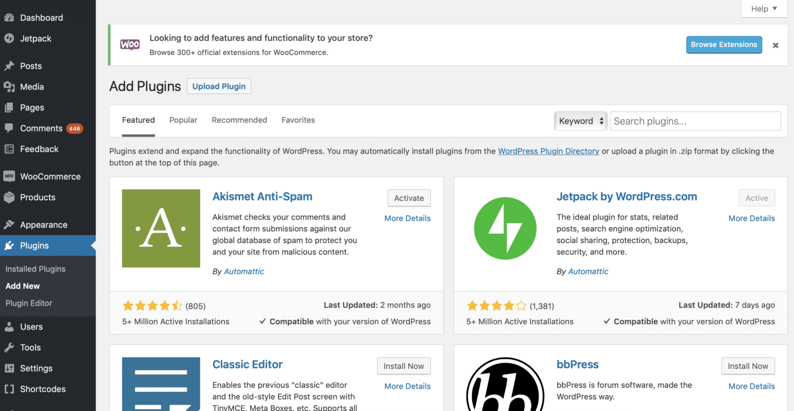Switch to the Recommended plugins tab
The width and height of the screenshot is (794, 411).
239,120
